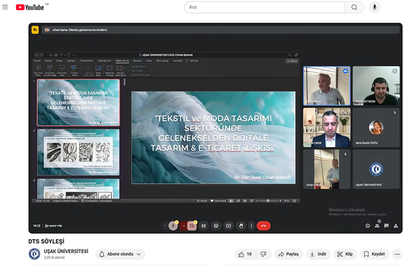Click the magnifier search button
The height and width of the screenshot is (265, 407).
[354, 7]
